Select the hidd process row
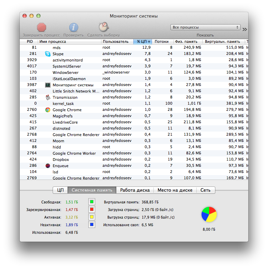Viewport: 268px width, 269px height. point(134,147)
